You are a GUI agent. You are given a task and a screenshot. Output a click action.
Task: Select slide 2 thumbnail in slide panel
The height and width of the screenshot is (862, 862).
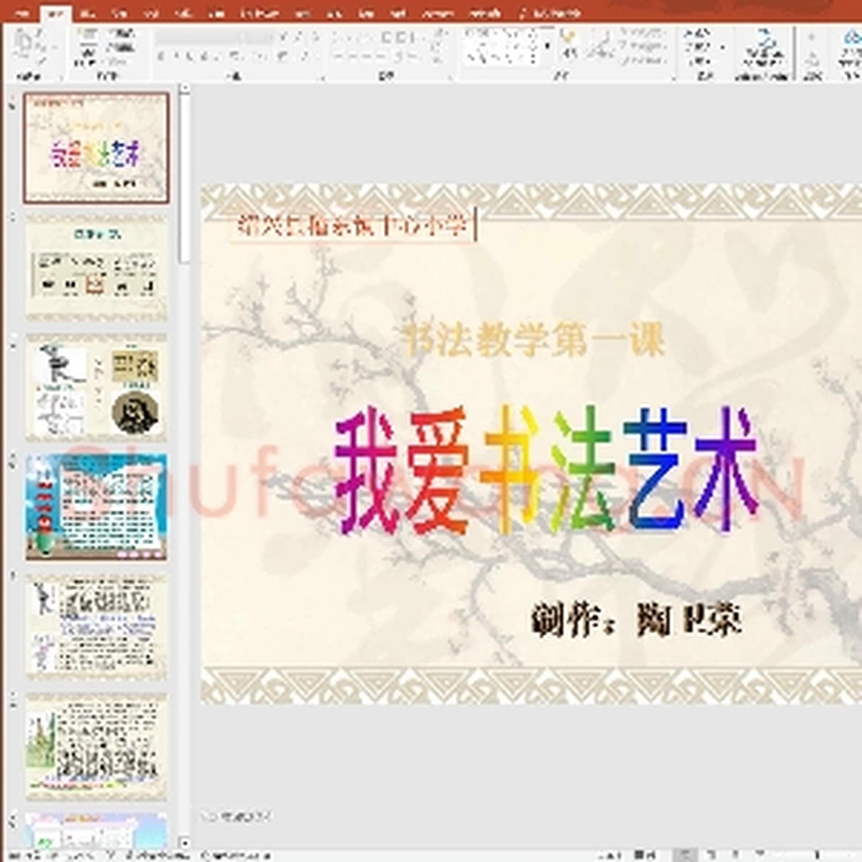coord(96,268)
